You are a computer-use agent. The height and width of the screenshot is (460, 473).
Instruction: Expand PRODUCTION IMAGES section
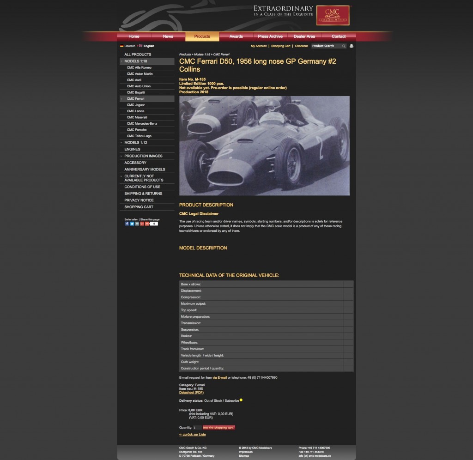pos(147,156)
